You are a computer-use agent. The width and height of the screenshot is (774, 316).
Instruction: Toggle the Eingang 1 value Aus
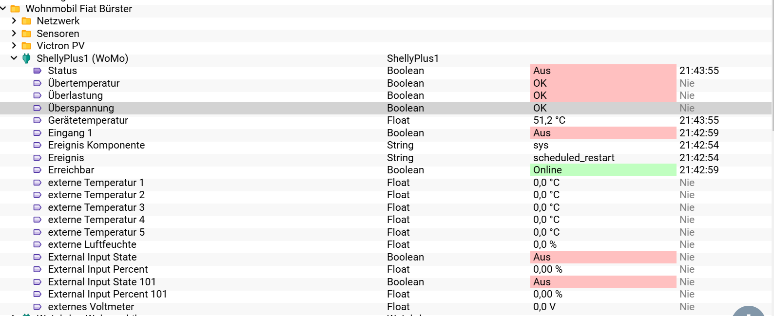point(602,133)
